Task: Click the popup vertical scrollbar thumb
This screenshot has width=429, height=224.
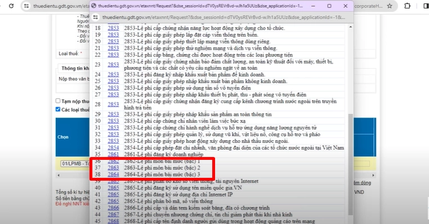Action: coord(351,164)
